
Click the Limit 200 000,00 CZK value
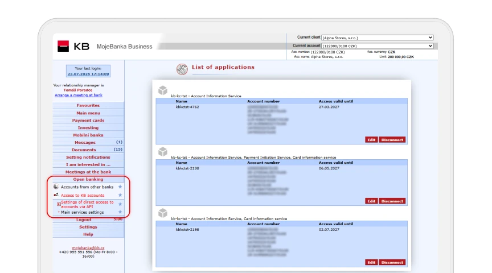(x=401, y=57)
